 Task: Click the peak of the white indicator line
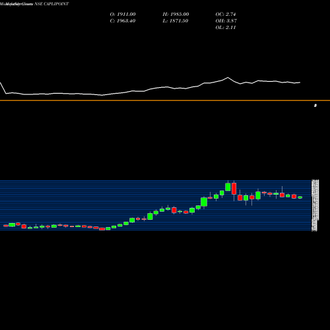(228, 77)
